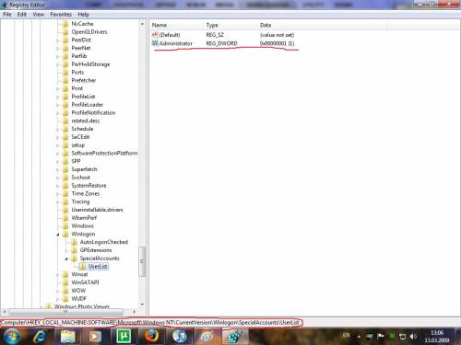This screenshot has width=461, height=345.
Task: Open Internet Explorer from the taskbar
Action: point(40,337)
